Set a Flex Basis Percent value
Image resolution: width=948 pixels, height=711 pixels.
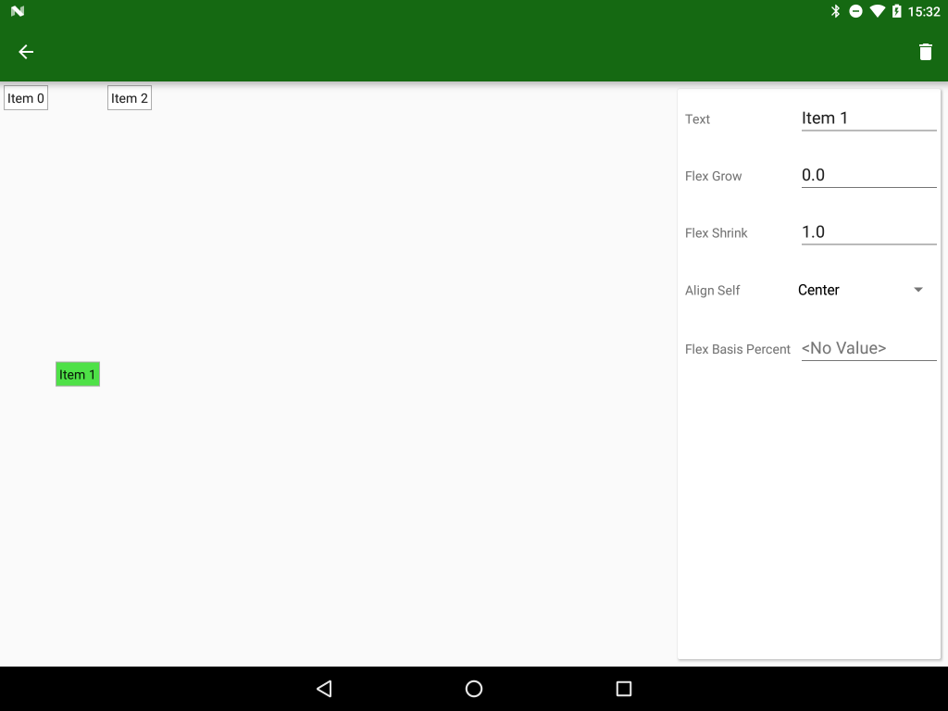[x=867, y=348]
